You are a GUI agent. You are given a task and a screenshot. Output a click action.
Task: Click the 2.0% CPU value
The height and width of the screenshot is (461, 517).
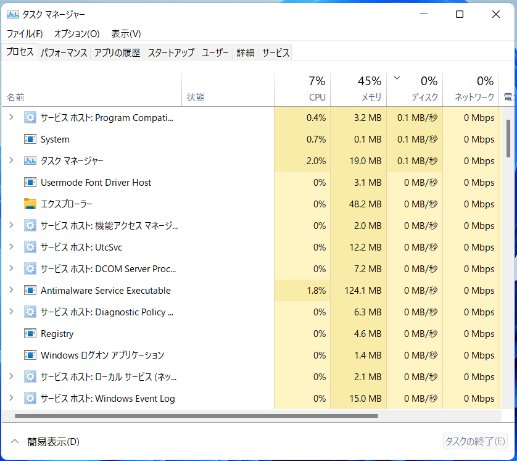click(x=316, y=161)
